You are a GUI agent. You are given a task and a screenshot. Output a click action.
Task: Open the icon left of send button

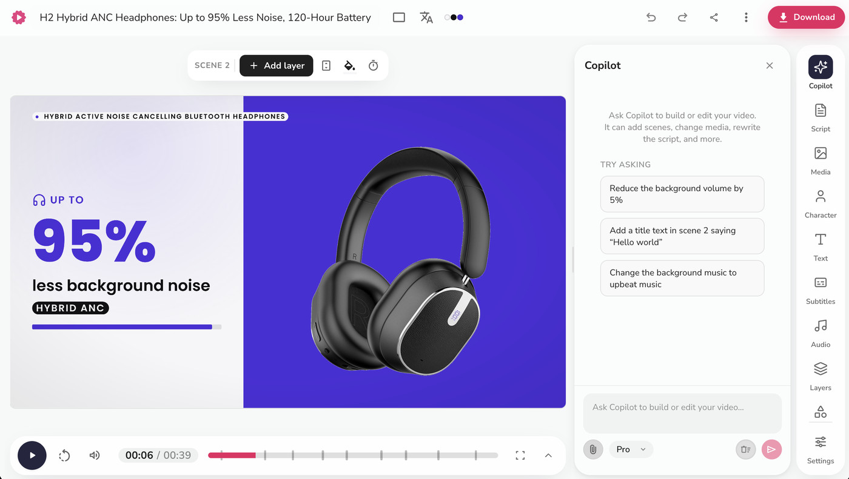[x=746, y=449]
